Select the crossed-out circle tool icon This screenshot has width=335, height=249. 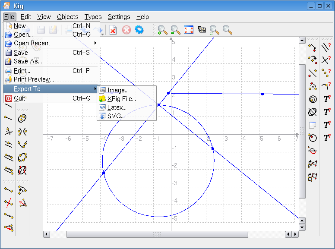[313, 112]
